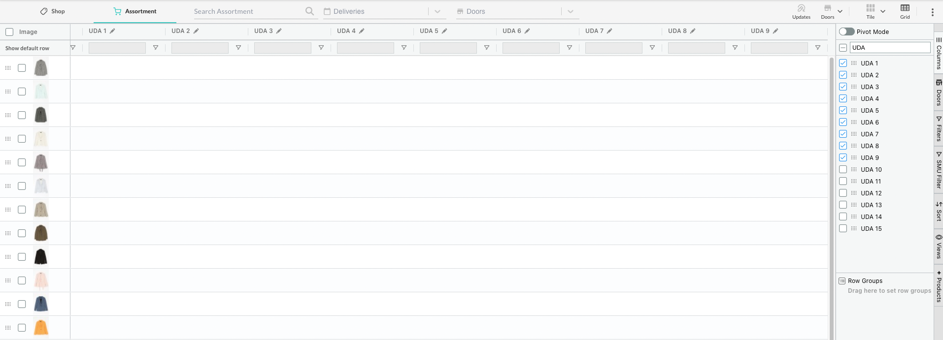Image resolution: width=943 pixels, height=340 pixels.
Task: Open the chevron beside Tile view
Action: (883, 11)
